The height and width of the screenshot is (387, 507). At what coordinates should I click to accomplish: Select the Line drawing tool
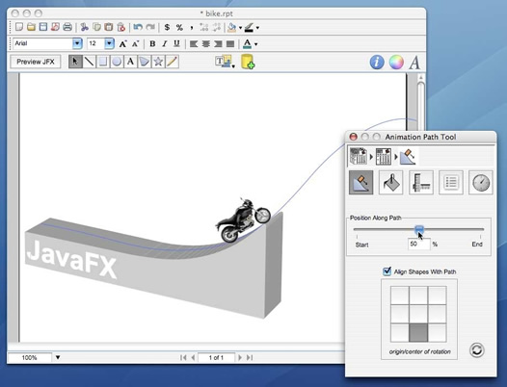click(89, 62)
